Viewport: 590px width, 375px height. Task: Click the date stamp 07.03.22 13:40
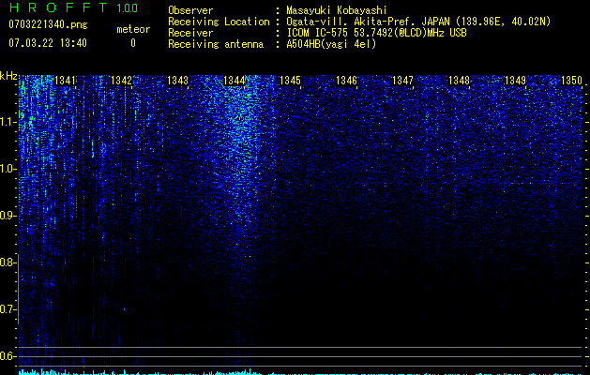click(x=48, y=43)
